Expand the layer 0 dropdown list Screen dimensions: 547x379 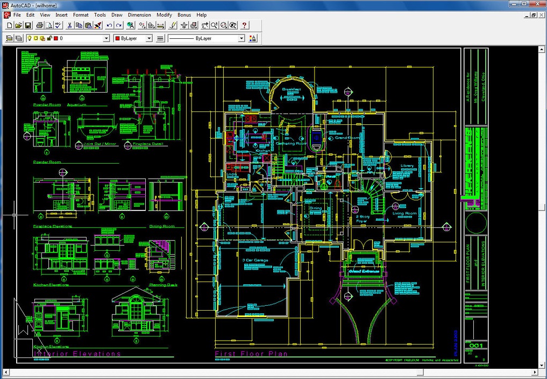[106, 39]
